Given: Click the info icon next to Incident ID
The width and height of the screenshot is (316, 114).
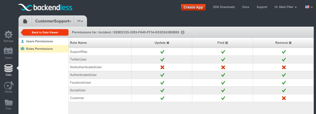Looking at the screenshot, I should pos(182,32).
